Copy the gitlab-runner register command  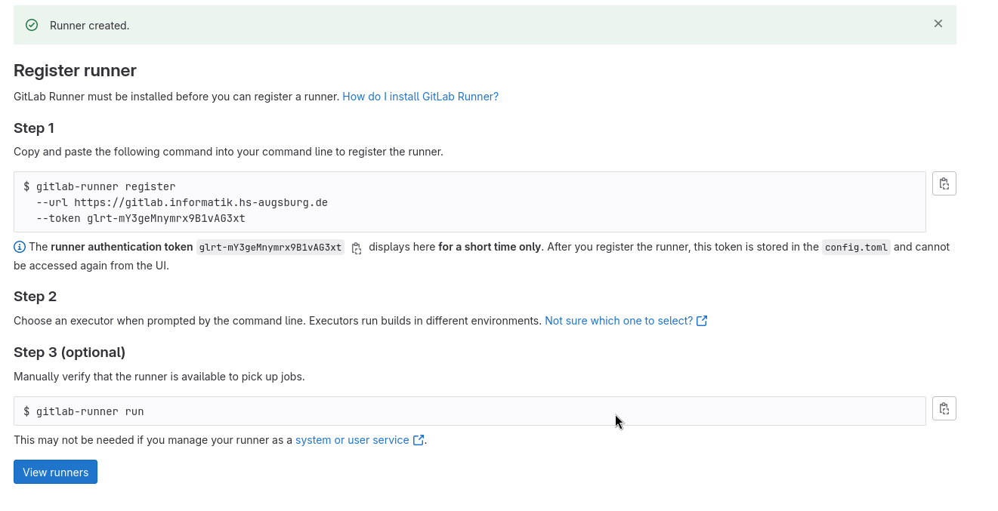[x=944, y=183]
